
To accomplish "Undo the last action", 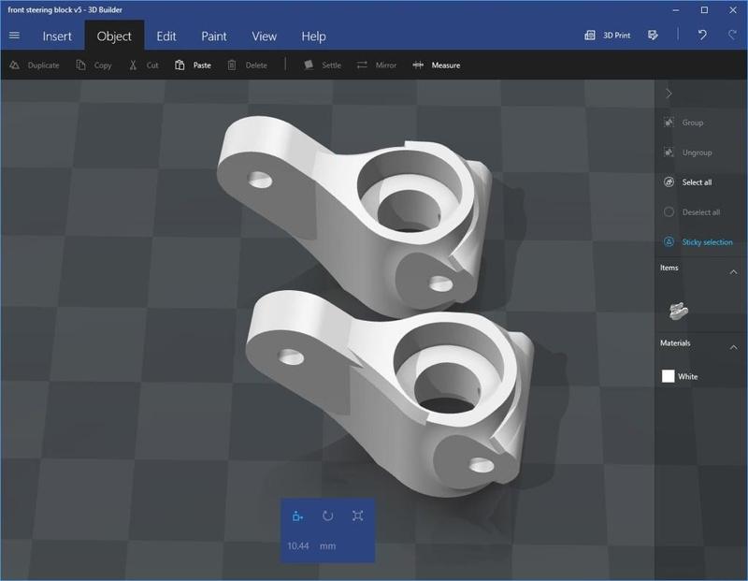I will 702,35.
